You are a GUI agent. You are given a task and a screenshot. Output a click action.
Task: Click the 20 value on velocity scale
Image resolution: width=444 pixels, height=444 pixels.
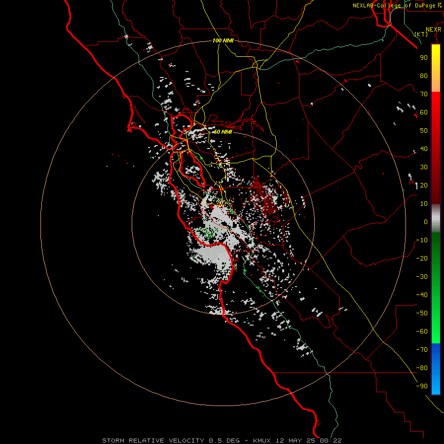424,185
